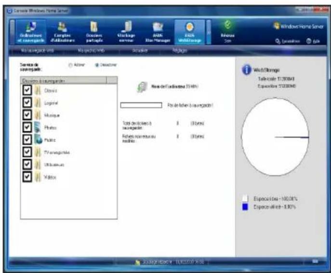Click the Taille totale value text

click(x=276, y=79)
